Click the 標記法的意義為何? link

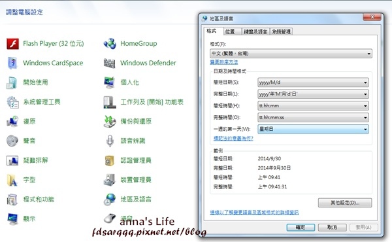click(x=233, y=139)
